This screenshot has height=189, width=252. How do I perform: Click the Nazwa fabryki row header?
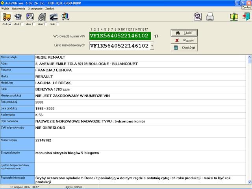click(17, 58)
